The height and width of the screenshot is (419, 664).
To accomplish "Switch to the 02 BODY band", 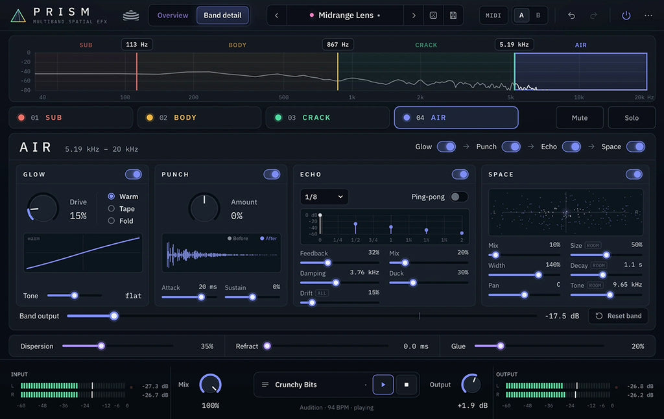I will pyautogui.click(x=200, y=117).
